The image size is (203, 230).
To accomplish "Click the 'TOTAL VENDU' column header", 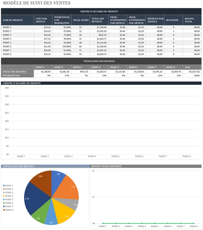I will coord(80,20).
